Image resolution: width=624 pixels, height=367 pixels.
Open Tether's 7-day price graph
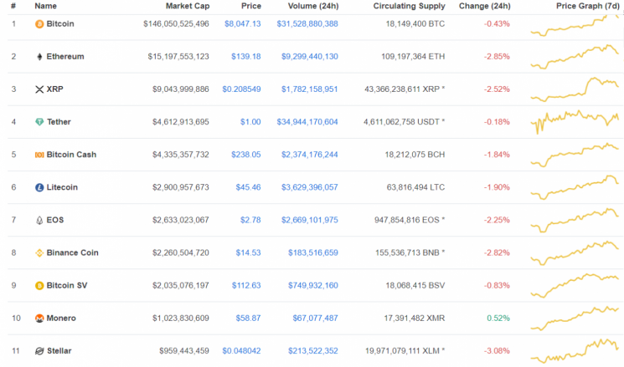pos(575,122)
